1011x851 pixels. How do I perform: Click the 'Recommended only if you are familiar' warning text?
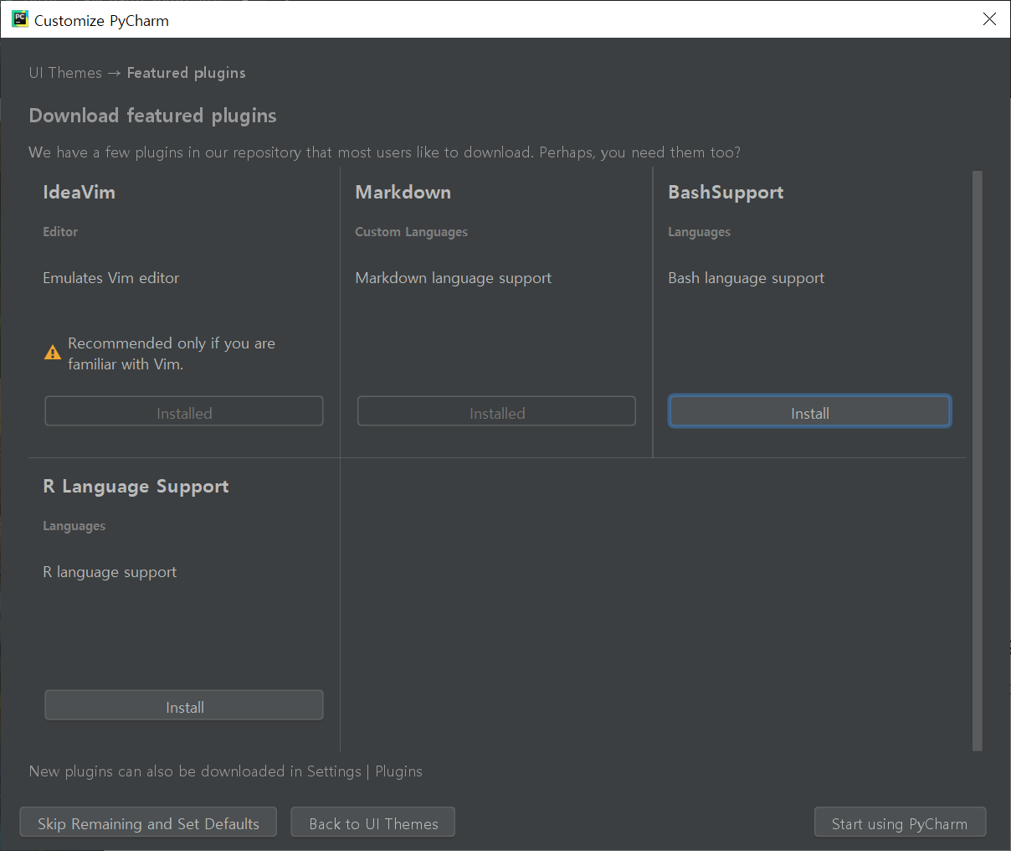pos(172,353)
